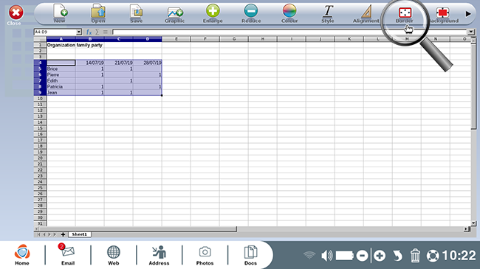
Task: Switch to the Sheet1 tab
Action: 79,234
